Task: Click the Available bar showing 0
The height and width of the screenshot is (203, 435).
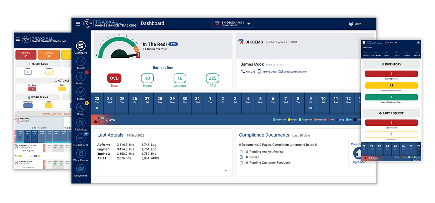Action: click(x=391, y=134)
